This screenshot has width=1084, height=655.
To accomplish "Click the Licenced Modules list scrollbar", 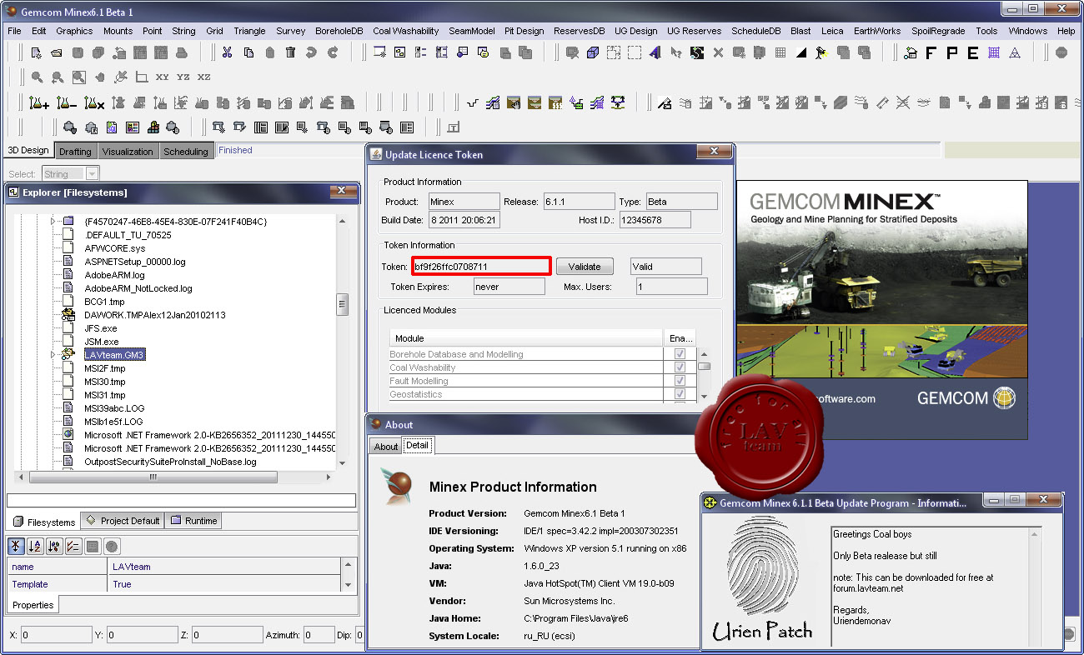I will pos(705,367).
